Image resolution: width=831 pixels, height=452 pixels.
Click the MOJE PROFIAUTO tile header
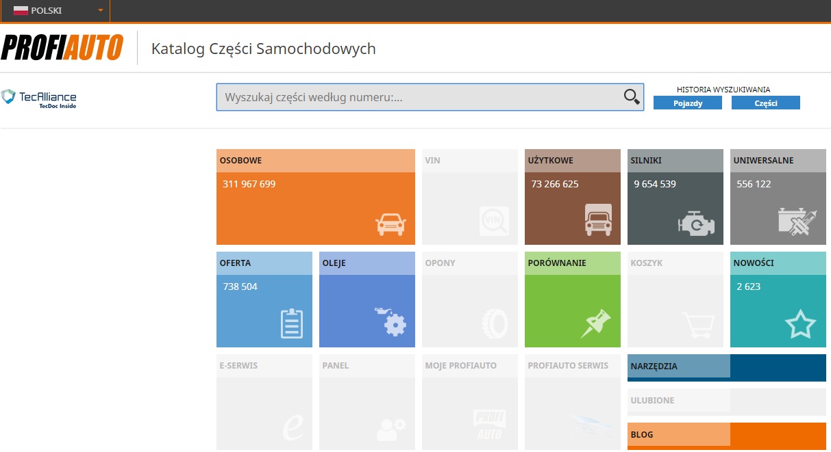coord(470,366)
